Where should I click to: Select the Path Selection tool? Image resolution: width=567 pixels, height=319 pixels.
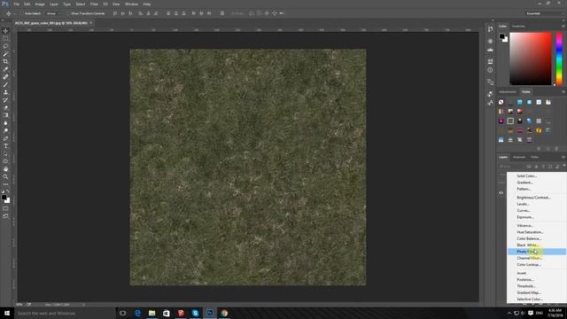(x=5, y=153)
